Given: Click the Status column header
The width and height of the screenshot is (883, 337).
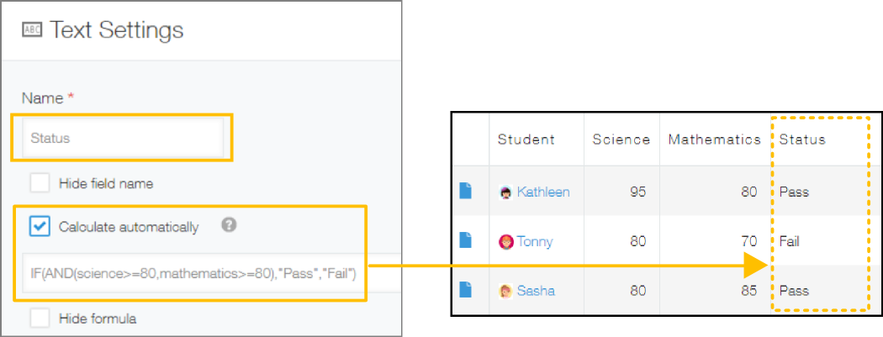Looking at the screenshot, I should point(802,140).
